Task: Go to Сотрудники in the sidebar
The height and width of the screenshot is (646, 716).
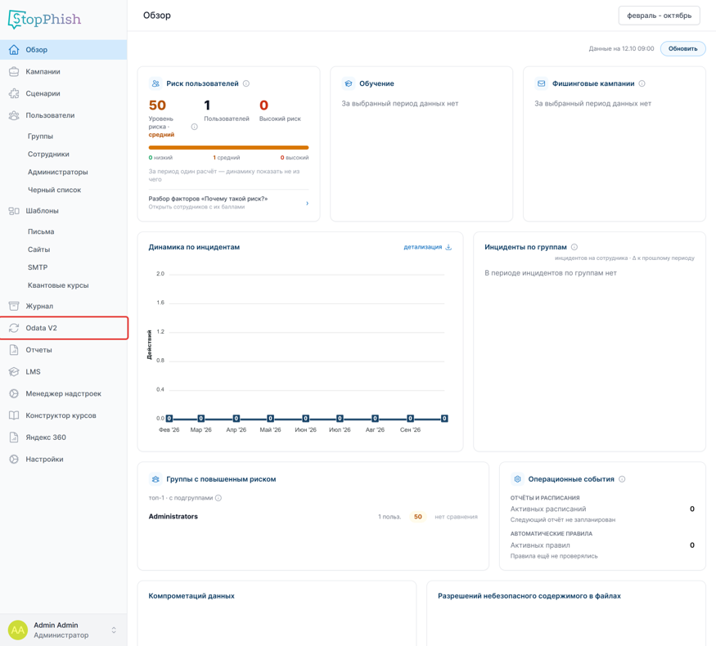Action: tap(48, 155)
